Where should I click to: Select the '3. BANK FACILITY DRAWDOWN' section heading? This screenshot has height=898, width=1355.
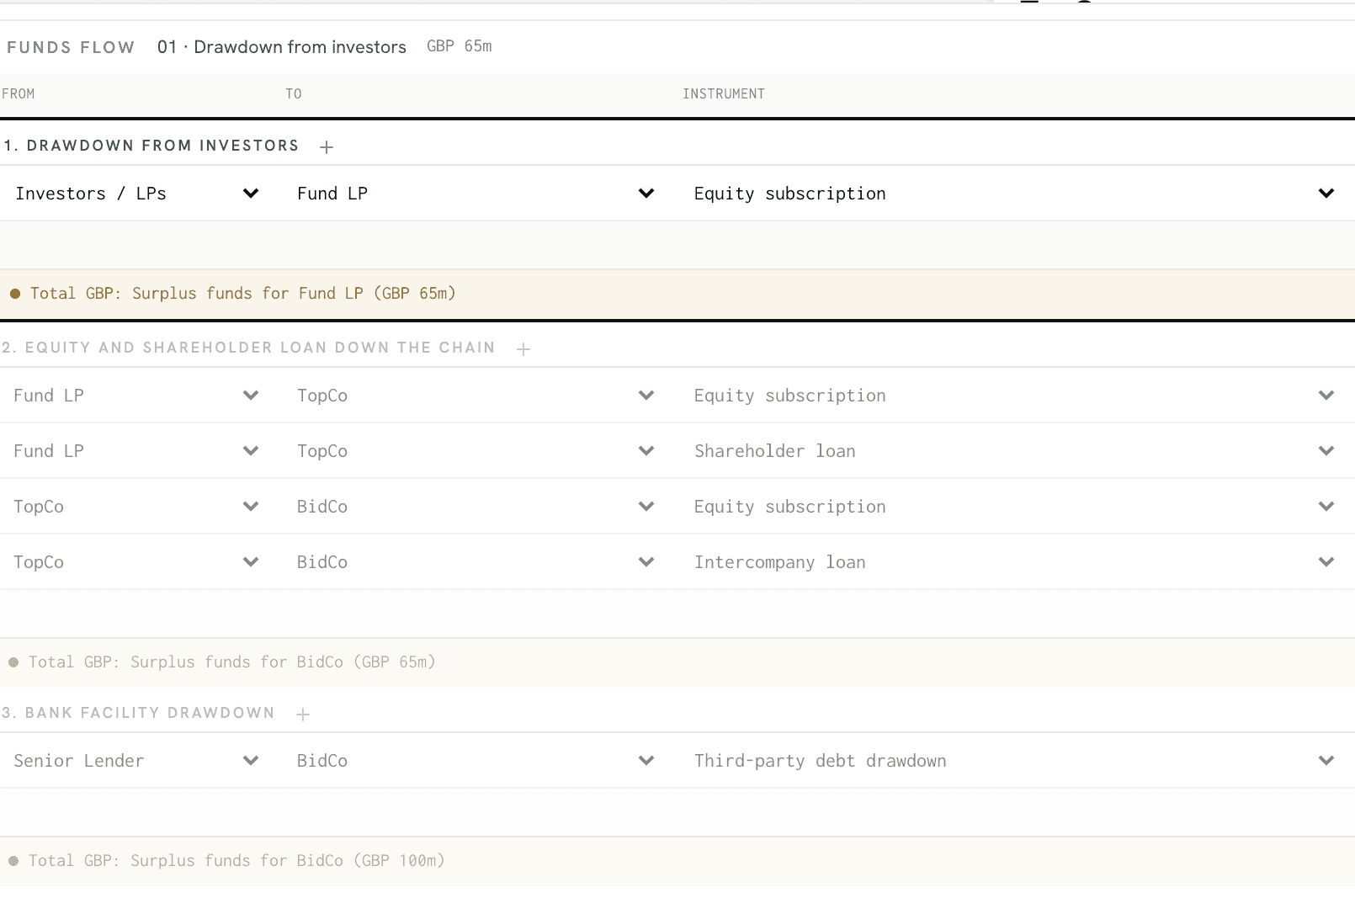[x=138, y=713]
